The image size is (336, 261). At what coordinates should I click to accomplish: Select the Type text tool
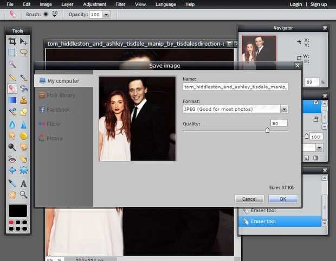tap(23, 183)
